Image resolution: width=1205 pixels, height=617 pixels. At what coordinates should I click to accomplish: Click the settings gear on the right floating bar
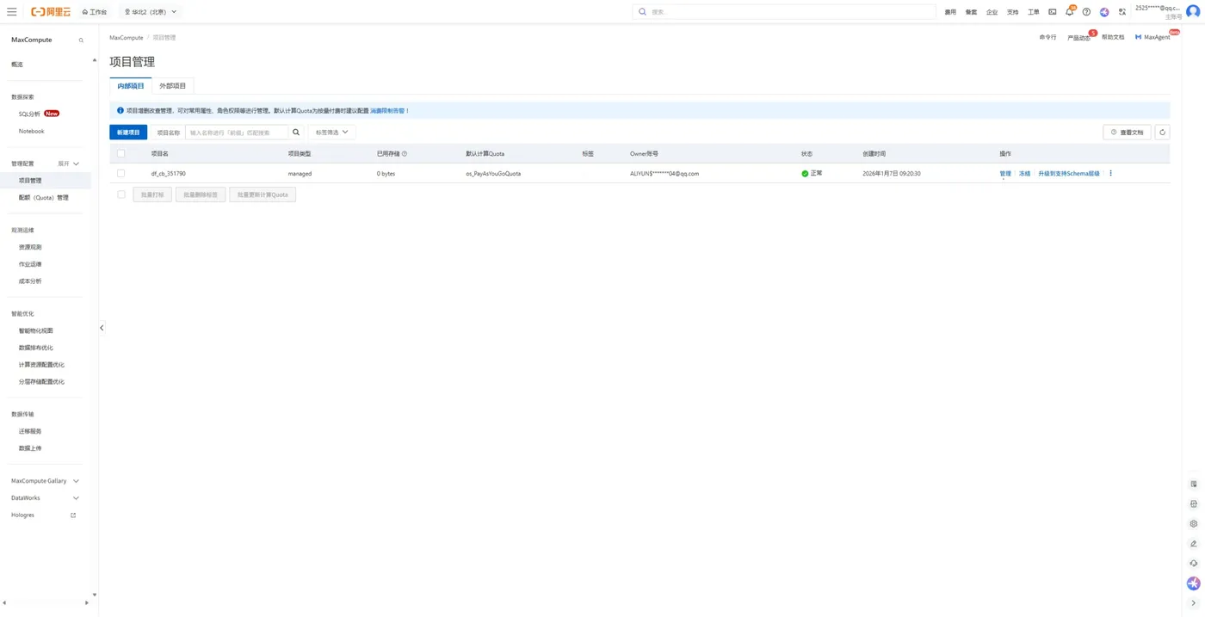click(1193, 523)
